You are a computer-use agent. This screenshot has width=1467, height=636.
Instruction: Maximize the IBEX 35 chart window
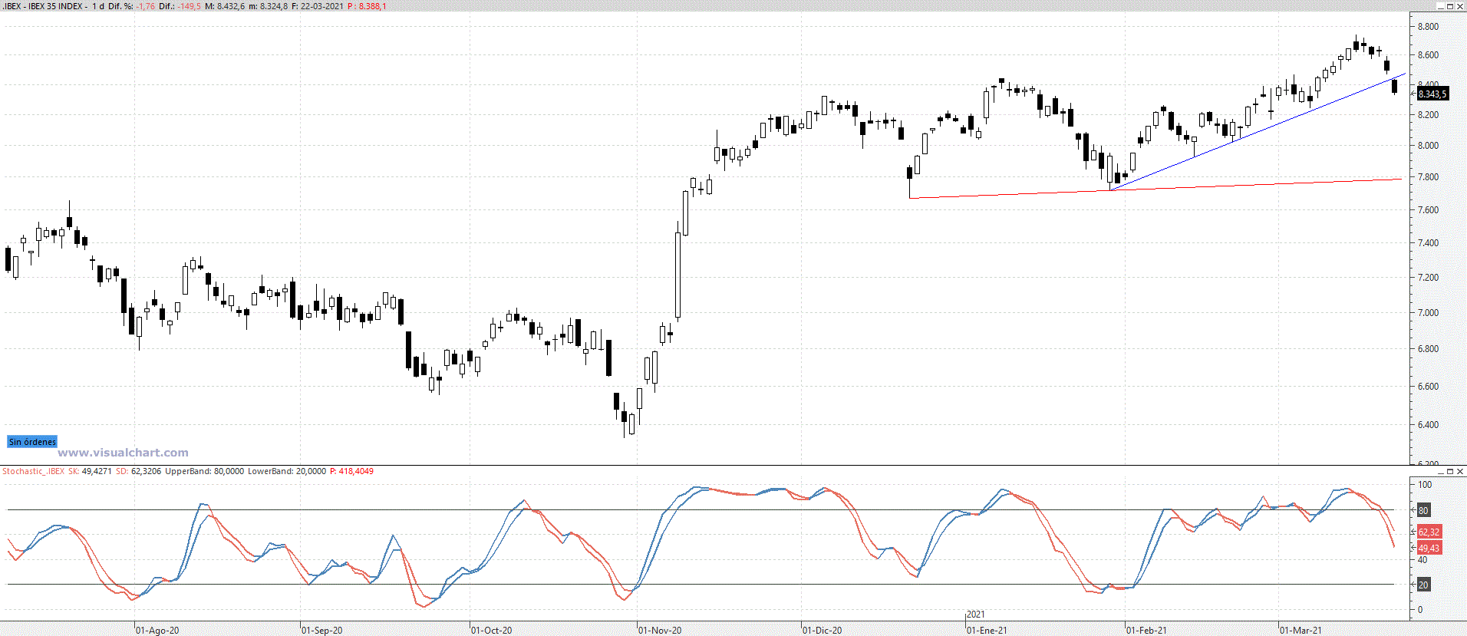coord(1449,6)
